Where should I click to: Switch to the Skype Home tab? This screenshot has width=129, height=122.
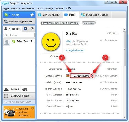coord(50,15)
